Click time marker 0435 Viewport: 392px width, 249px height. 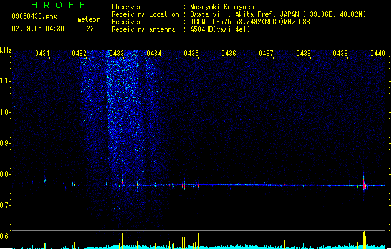click(191, 54)
